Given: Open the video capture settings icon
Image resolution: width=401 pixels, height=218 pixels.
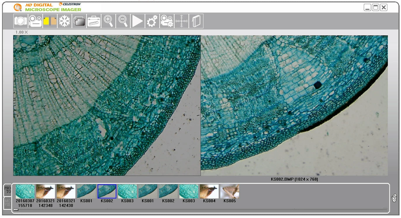Looking at the screenshot, I should 167,21.
